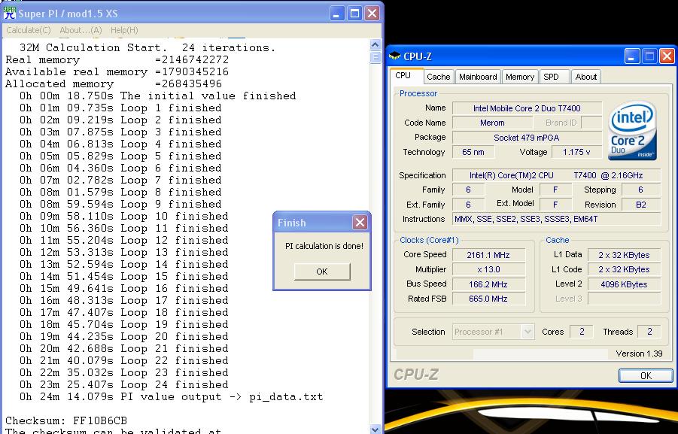The width and height of the screenshot is (678, 434).
Task: Click the 'PI calculation is done!' message
Action: click(324, 246)
